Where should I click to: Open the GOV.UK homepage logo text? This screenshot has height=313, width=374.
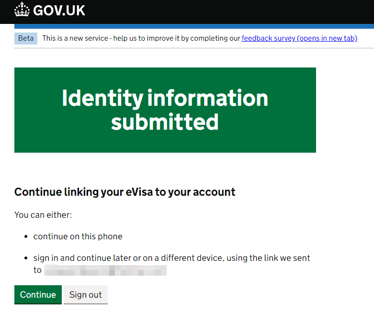[59, 11]
